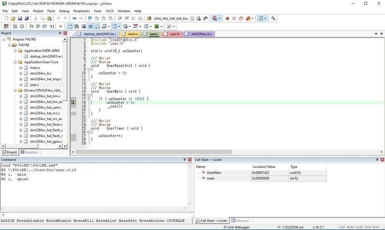Disable all breakpoints with double-circle icon
Image resolution: width=385 pixels, height=230 pixels.
click(241, 18)
